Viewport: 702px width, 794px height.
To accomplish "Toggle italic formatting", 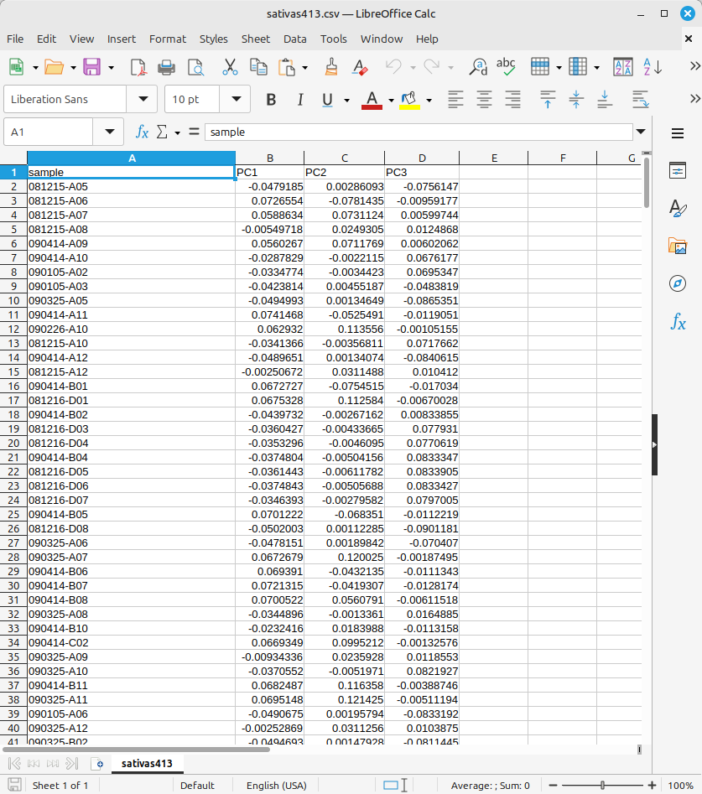I will coord(299,100).
